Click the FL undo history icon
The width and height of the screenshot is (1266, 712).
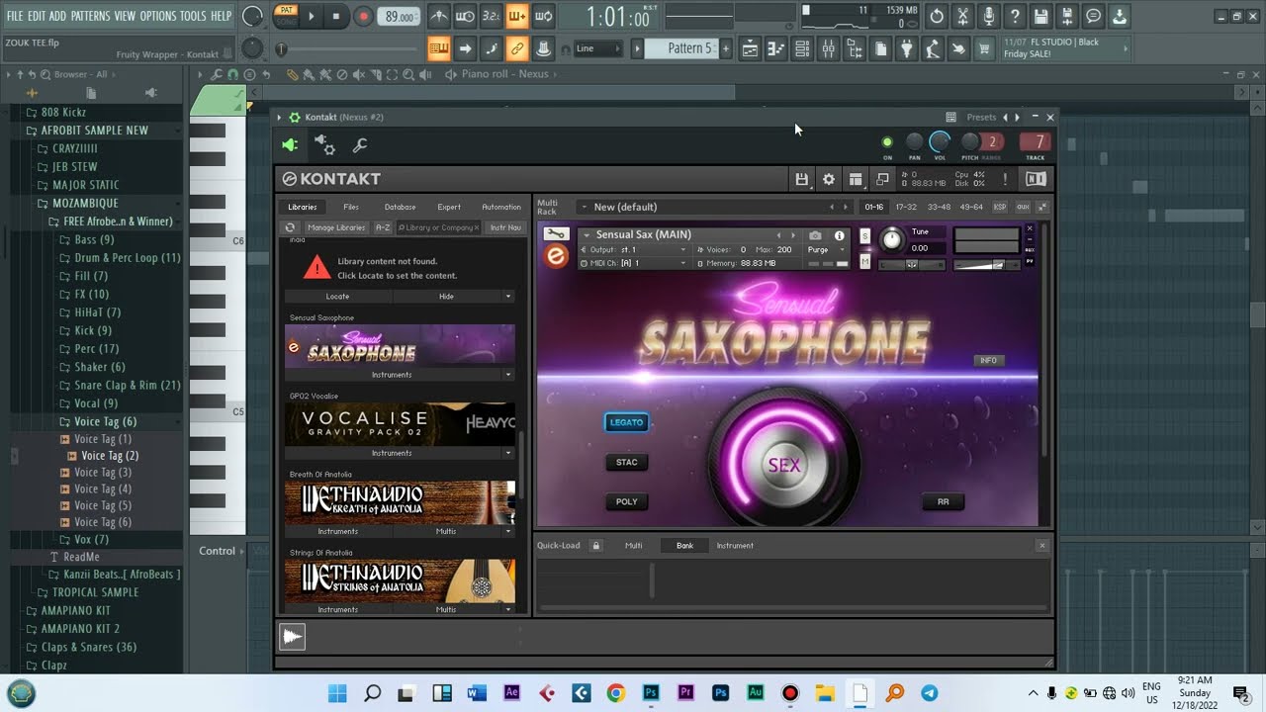click(937, 16)
